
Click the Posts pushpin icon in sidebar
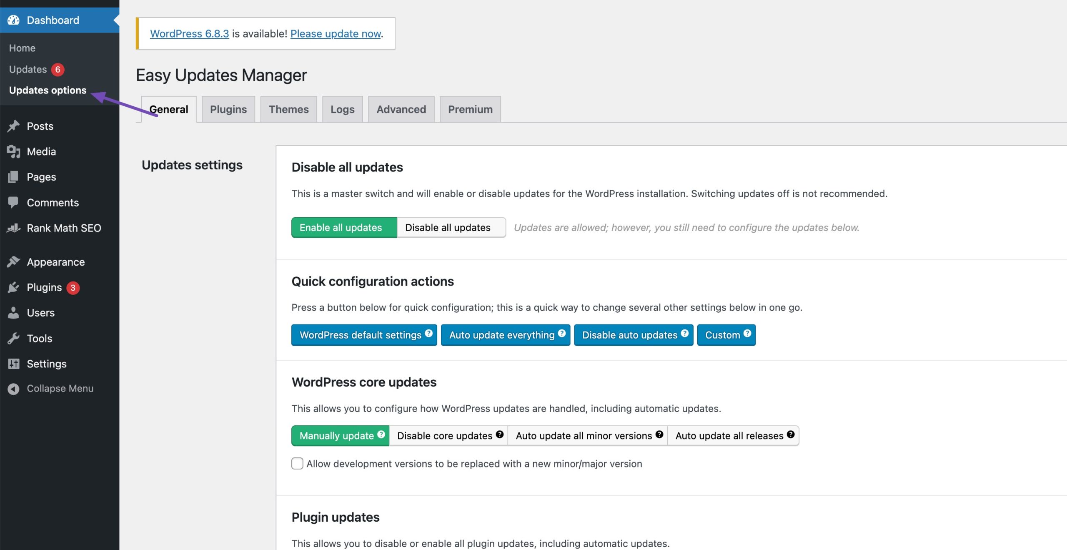pyautogui.click(x=13, y=126)
